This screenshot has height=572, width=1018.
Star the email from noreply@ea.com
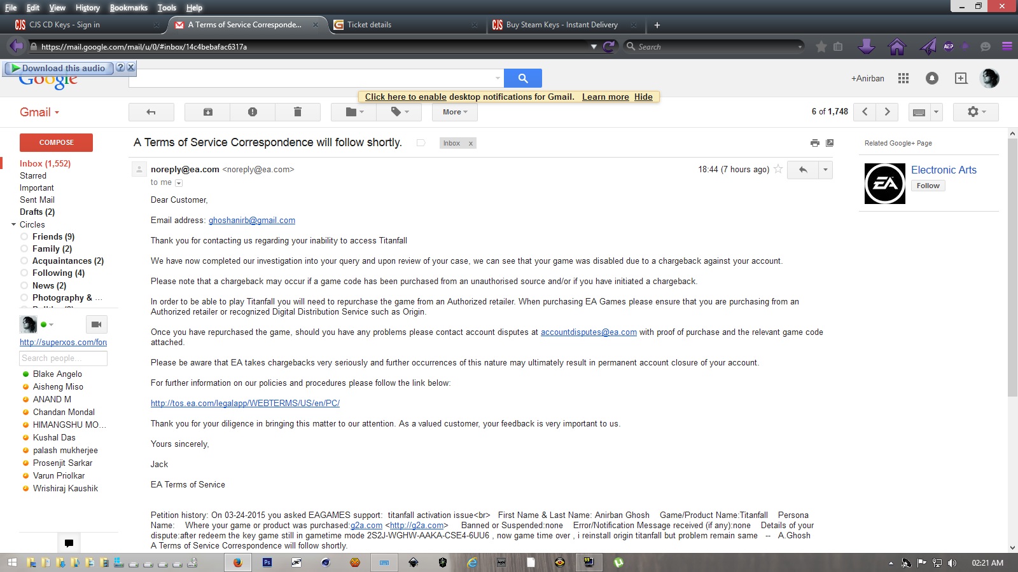778,169
